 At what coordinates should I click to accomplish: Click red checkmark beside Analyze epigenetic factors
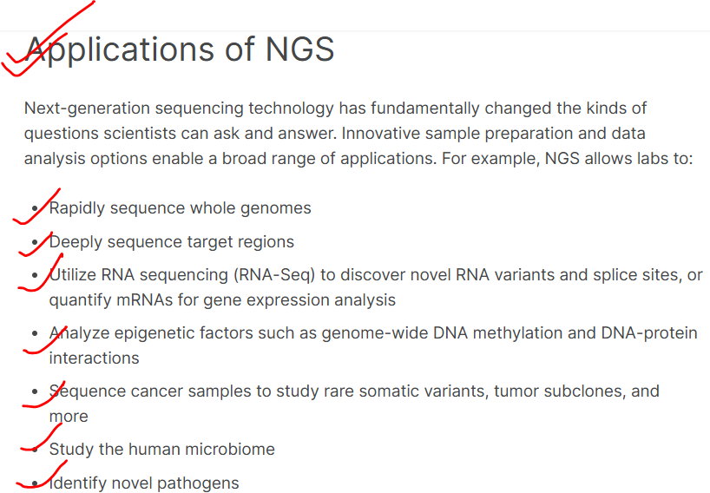pos(45,340)
